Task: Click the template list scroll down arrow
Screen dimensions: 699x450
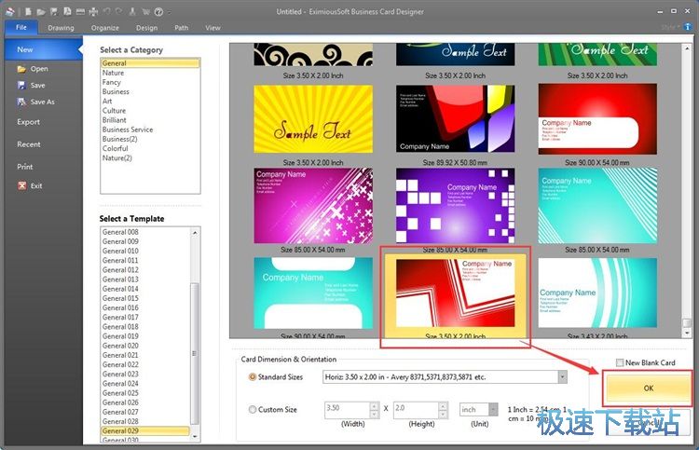Action: coord(195,437)
